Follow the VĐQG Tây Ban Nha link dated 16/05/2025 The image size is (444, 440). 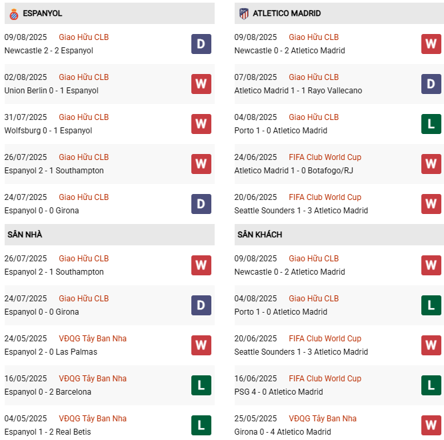tap(93, 379)
